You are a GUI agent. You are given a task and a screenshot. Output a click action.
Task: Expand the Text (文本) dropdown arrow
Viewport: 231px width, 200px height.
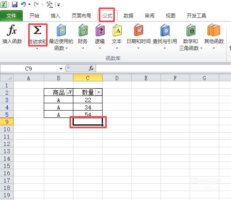pos(117,48)
